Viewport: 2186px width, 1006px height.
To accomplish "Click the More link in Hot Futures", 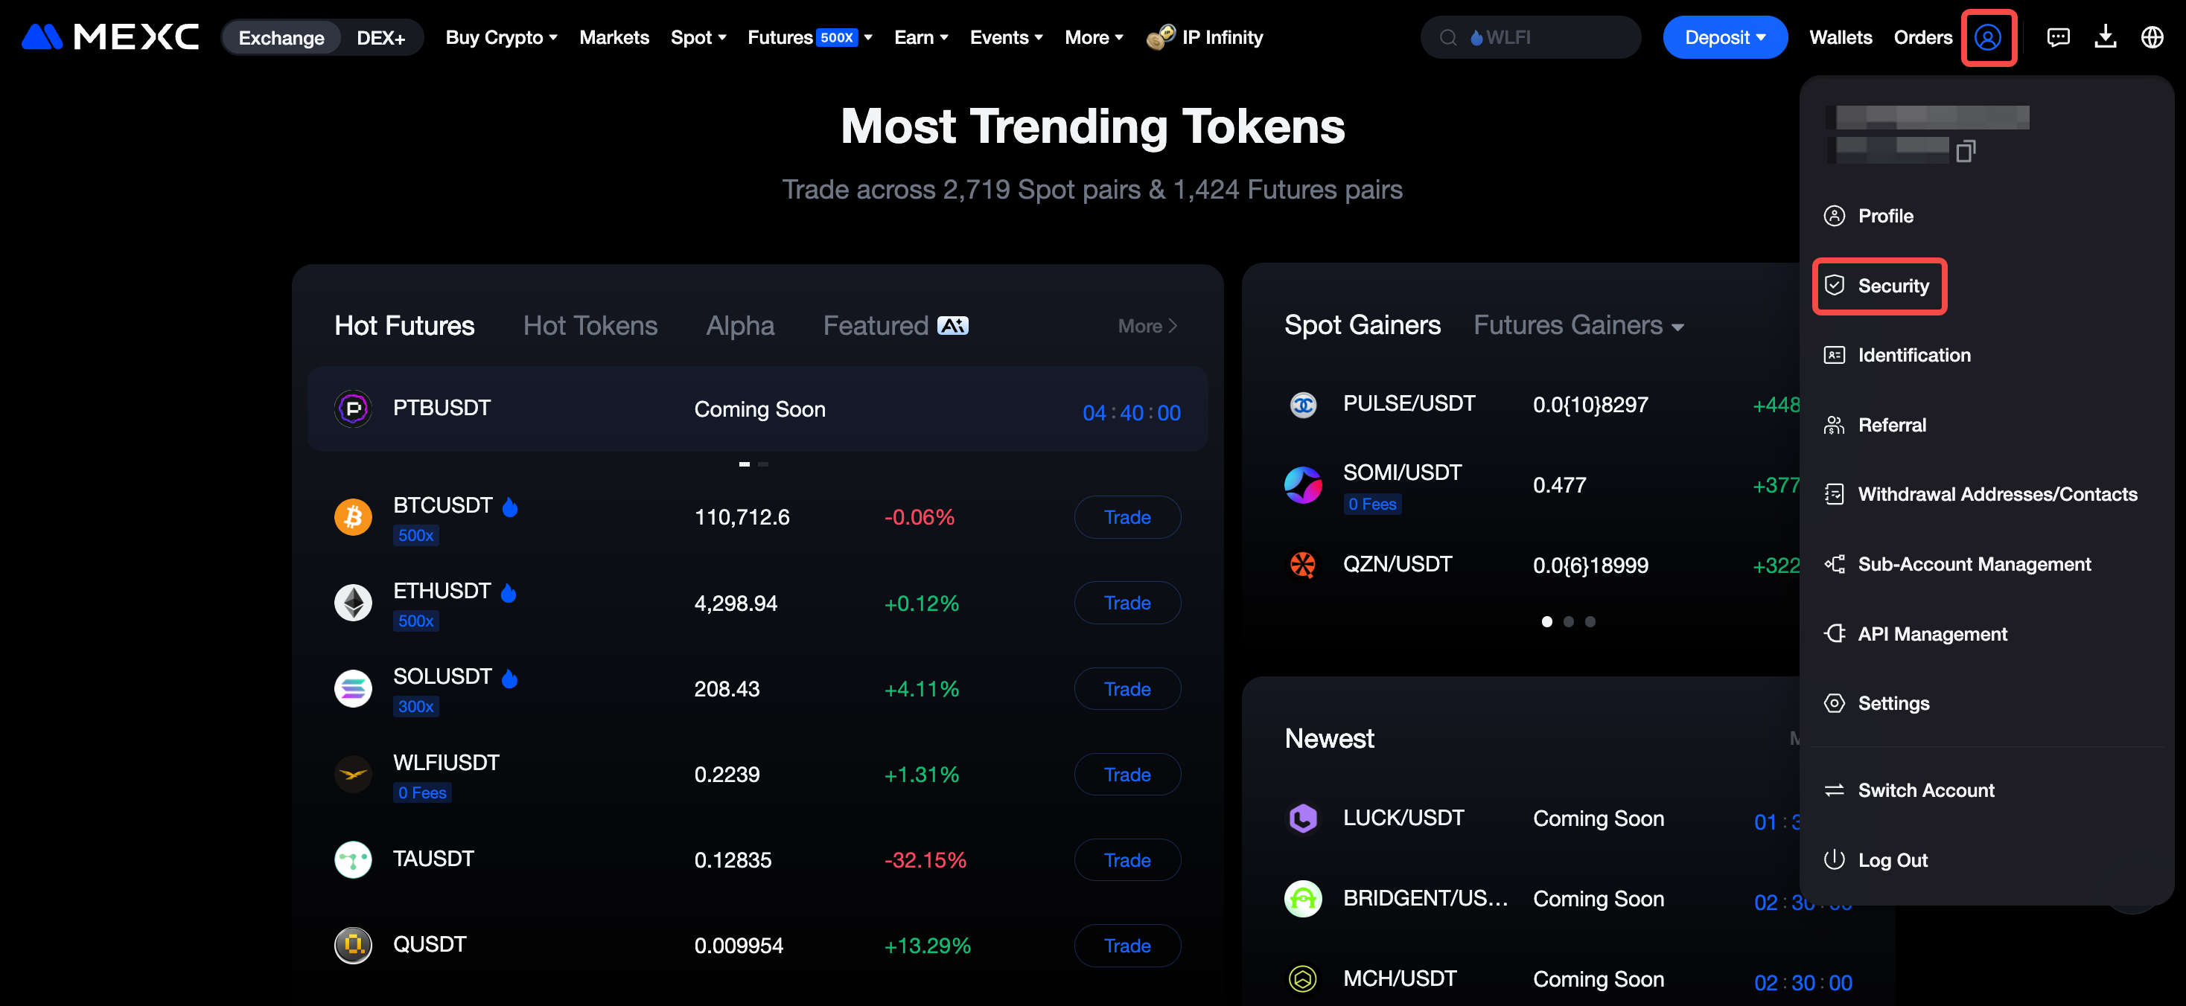I will (x=1147, y=326).
